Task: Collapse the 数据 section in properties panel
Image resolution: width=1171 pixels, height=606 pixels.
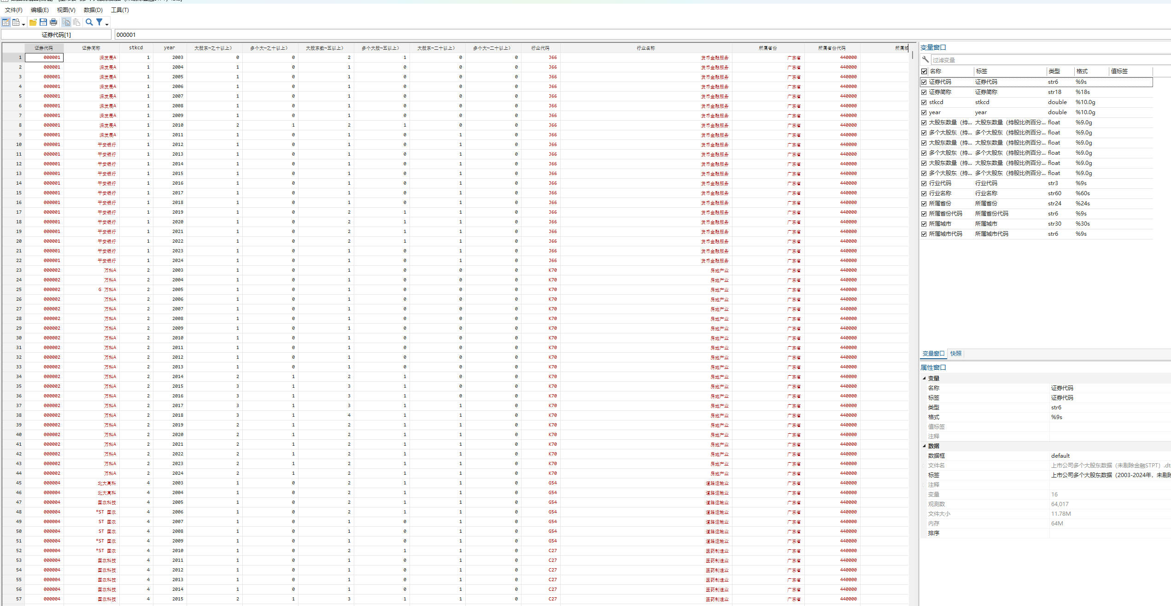Action: tap(924, 446)
